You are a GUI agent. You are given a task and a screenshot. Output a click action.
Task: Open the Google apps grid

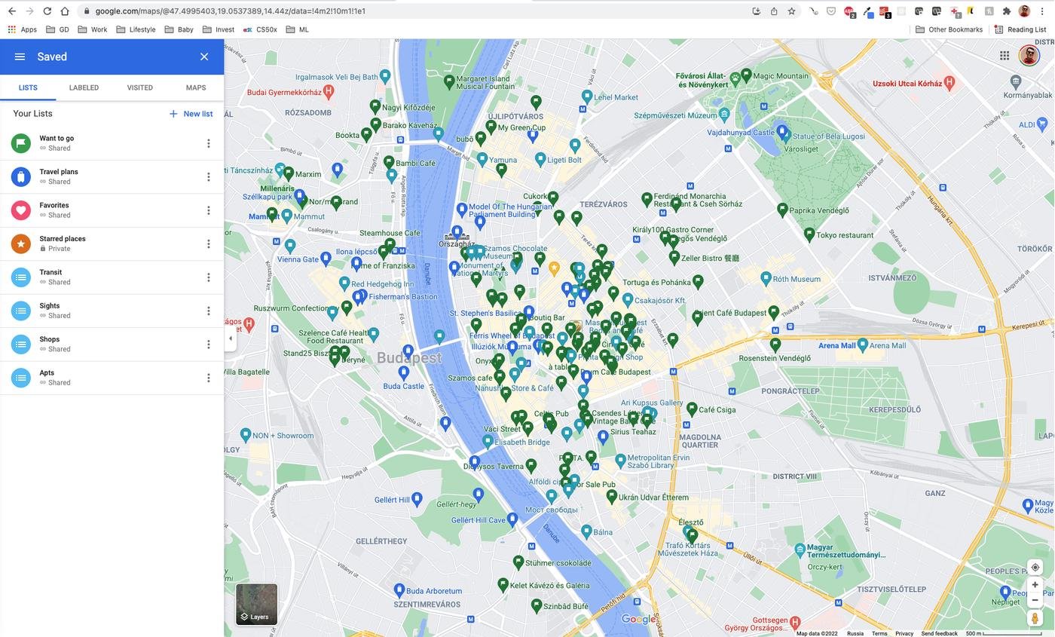[1005, 56]
